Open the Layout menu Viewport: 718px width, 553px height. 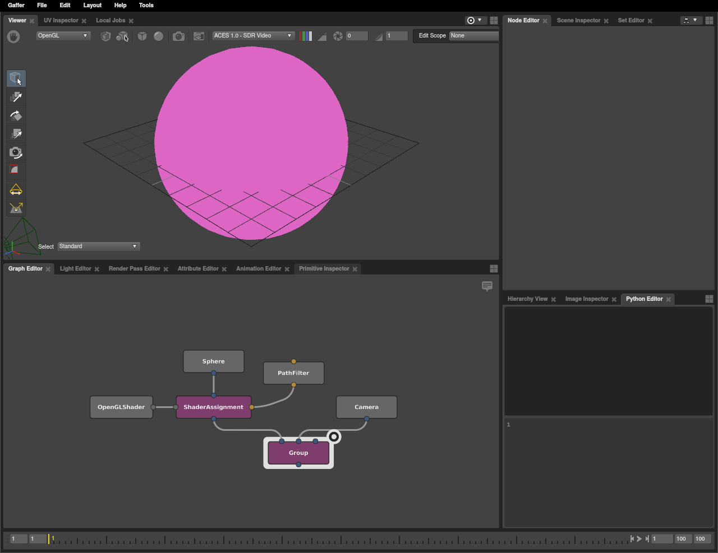pyautogui.click(x=93, y=5)
